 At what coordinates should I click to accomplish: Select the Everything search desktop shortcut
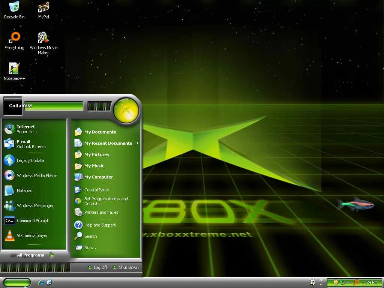(x=14, y=40)
